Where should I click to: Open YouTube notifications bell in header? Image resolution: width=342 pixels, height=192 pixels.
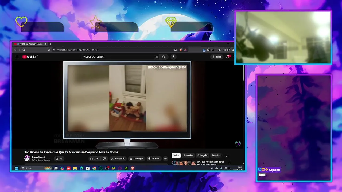click(x=228, y=57)
